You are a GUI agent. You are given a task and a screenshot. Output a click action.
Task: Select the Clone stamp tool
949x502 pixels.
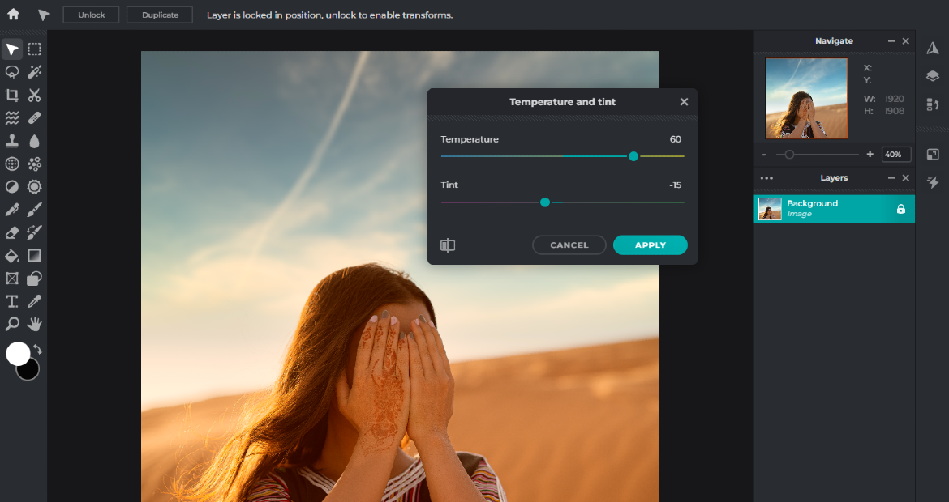[x=11, y=140]
